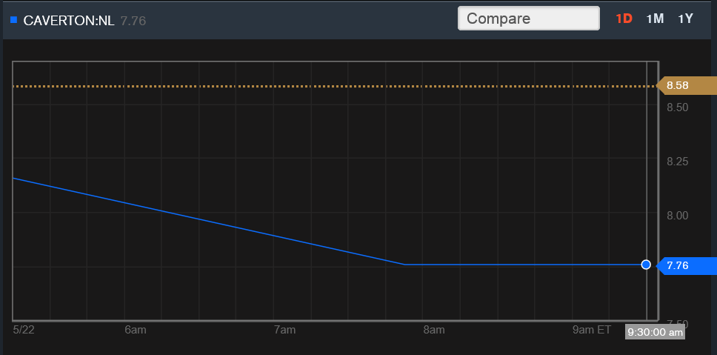Switch to the 1Y time range

coord(685,19)
